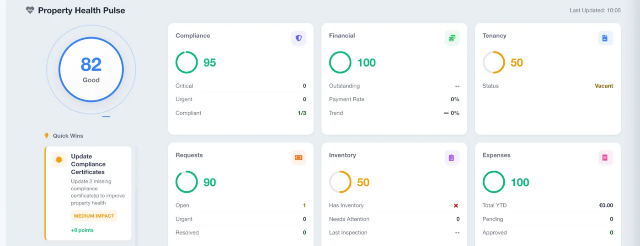Screen dimensions: 640x246
Task: Open the Update Compliance Certificates quick win
Action: tap(88, 193)
